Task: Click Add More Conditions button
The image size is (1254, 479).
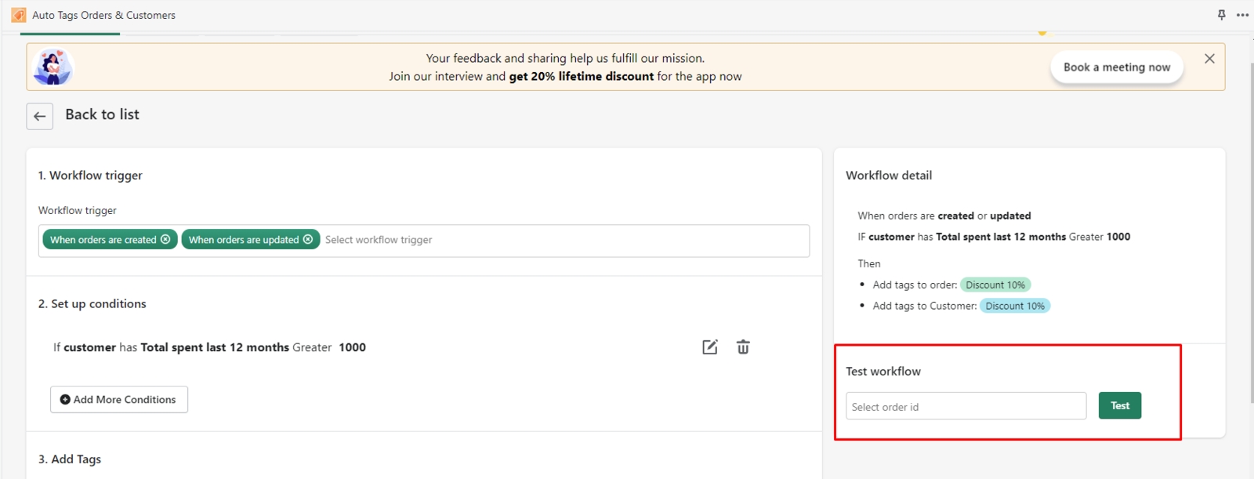Action: pyautogui.click(x=119, y=399)
